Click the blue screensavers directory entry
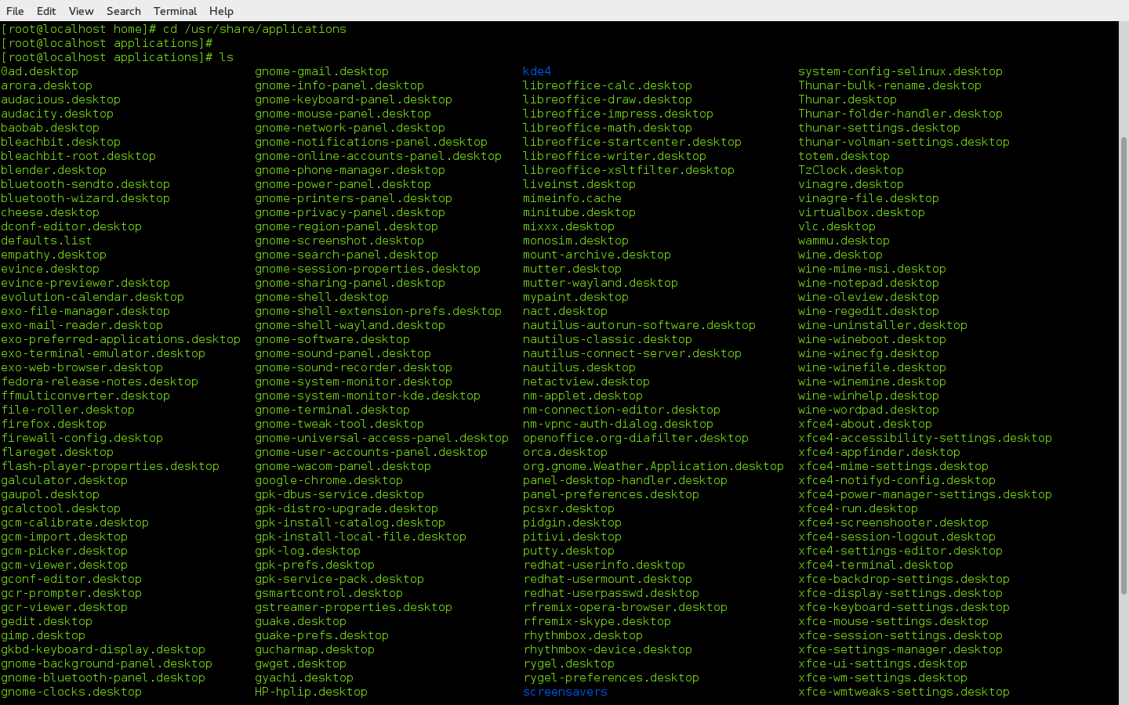The image size is (1129, 705). click(x=564, y=692)
